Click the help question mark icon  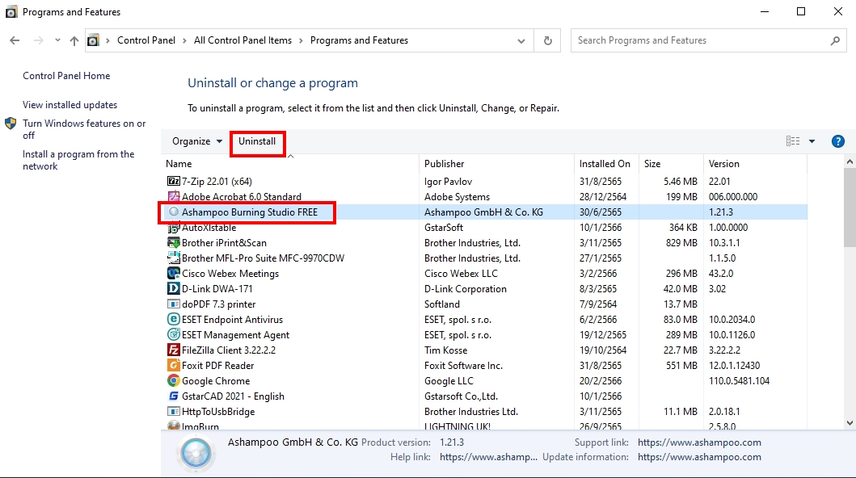[x=837, y=141]
